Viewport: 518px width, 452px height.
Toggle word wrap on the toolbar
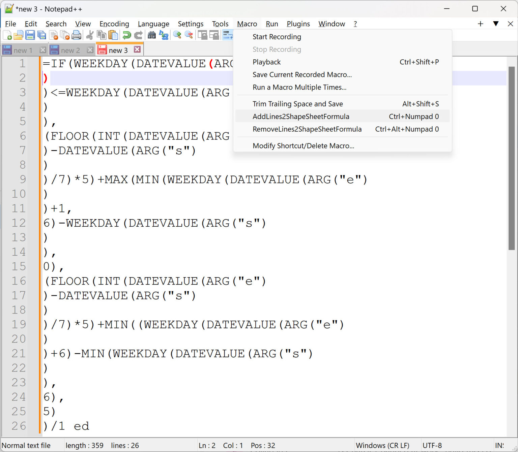[228, 35]
